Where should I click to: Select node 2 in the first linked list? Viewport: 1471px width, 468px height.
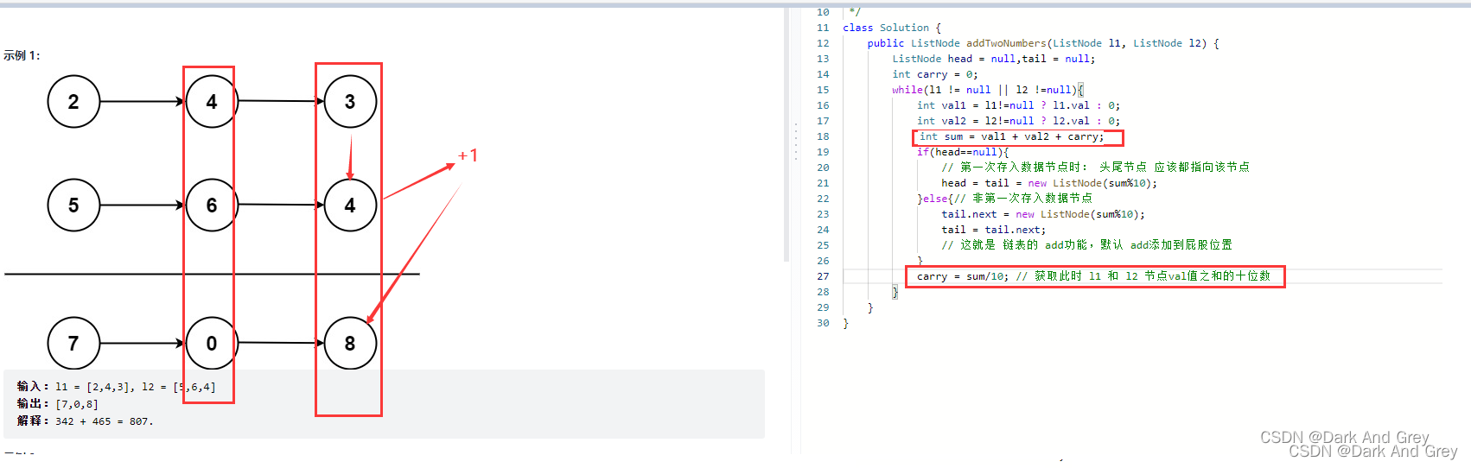73,102
